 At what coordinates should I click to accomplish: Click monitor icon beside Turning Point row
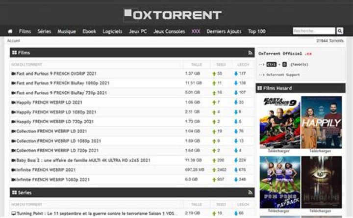point(14,213)
